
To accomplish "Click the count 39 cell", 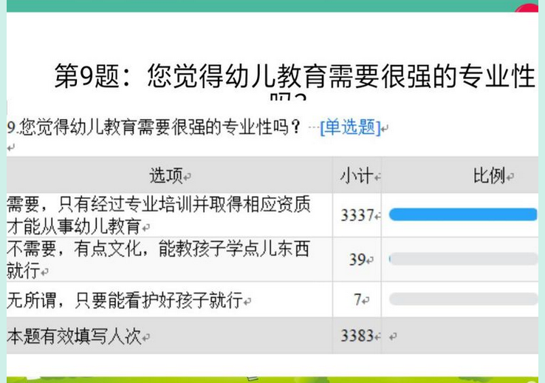I will coord(357,260).
